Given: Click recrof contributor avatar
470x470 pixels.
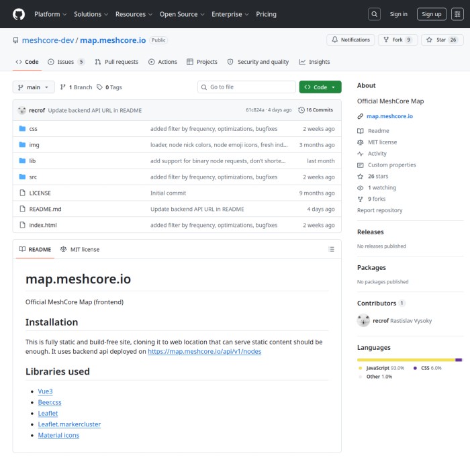Looking at the screenshot, I should click(363, 321).
